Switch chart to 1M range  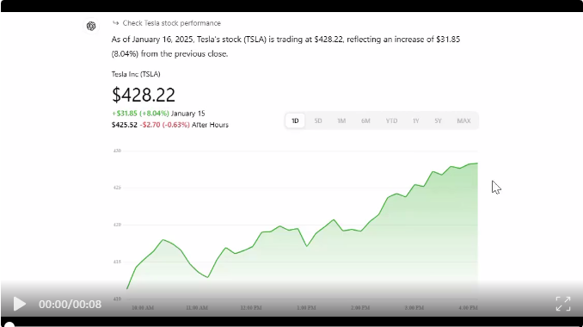click(x=341, y=120)
